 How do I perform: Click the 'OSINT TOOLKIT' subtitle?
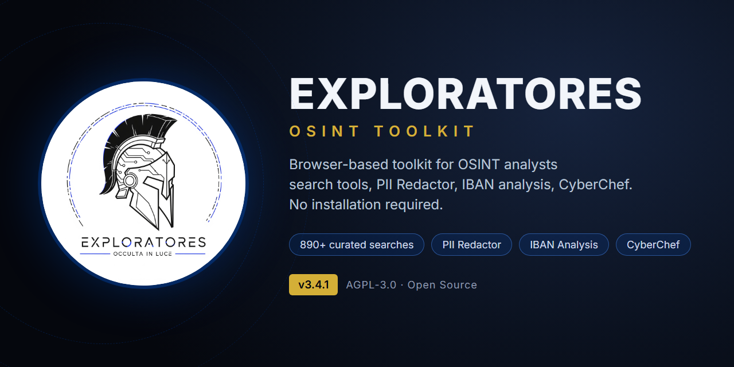pyautogui.click(x=382, y=131)
